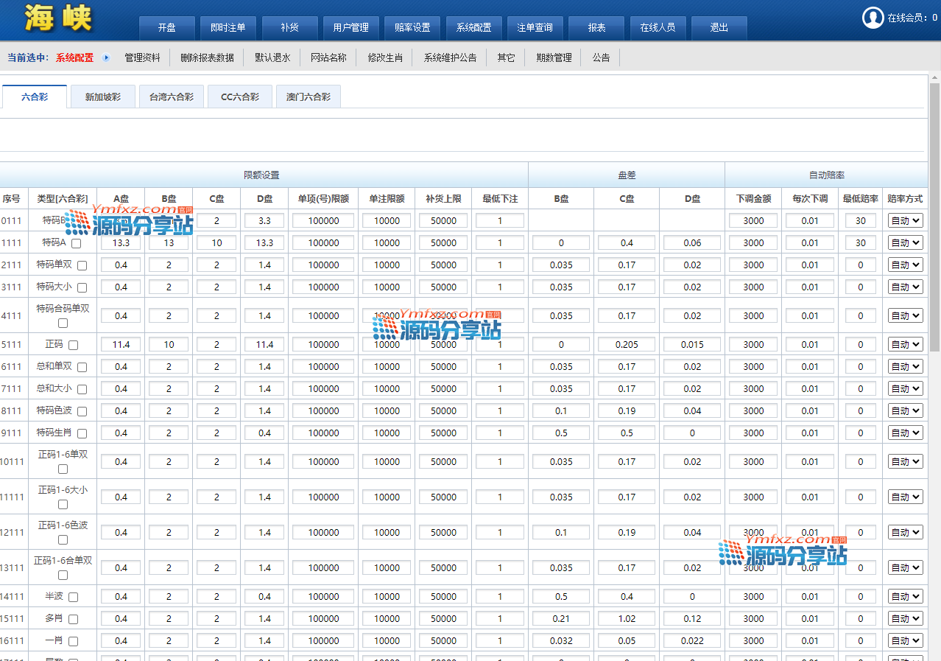
Task: Open the 修改生肖 submenu link
Action: click(x=385, y=57)
